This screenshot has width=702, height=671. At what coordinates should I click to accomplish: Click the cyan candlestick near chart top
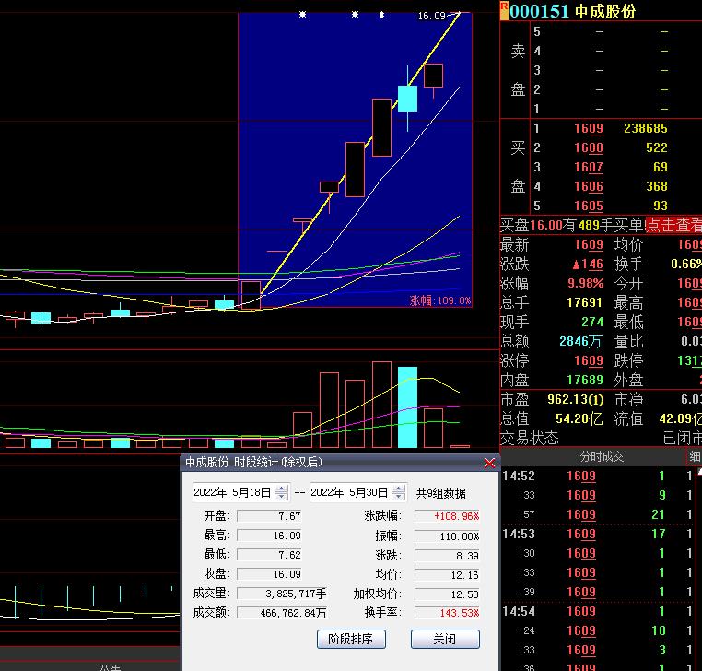[x=407, y=98]
